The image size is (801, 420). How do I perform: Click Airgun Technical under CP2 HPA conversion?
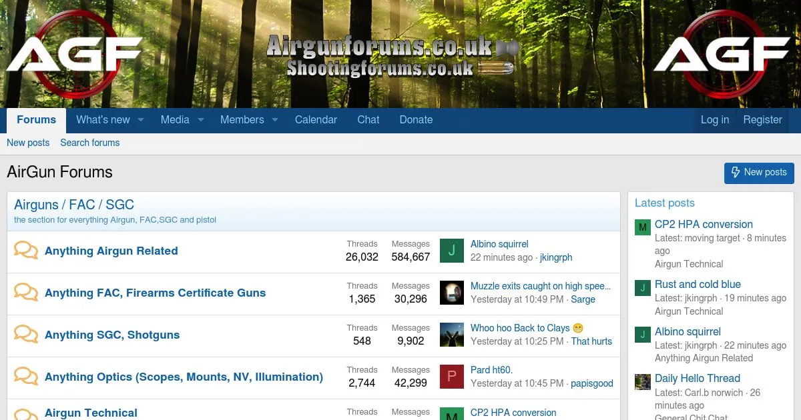coord(689,264)
